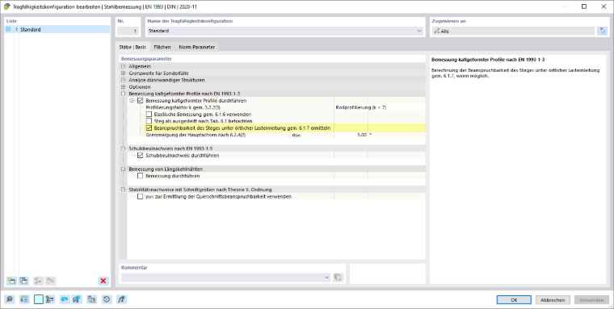Open the search help magnifier icon

point(10,299)
